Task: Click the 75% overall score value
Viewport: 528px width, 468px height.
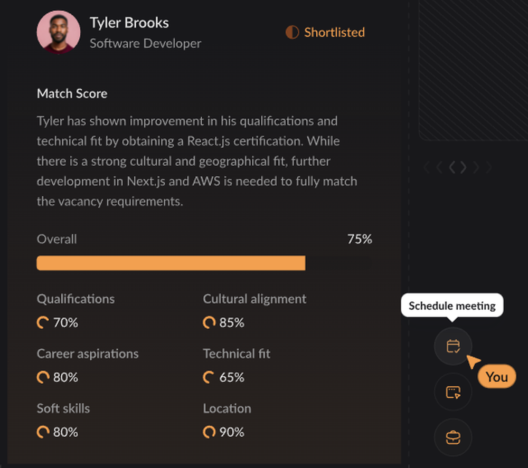Action: tap(360, 239)
